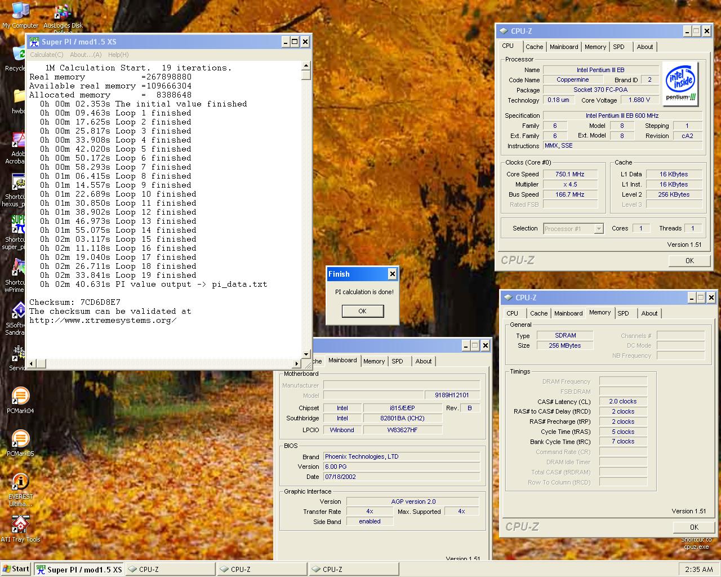Switch to Cache tab in top CPU-Z window
This screenshot has height=577, width=721.
(x=534, y=47)
